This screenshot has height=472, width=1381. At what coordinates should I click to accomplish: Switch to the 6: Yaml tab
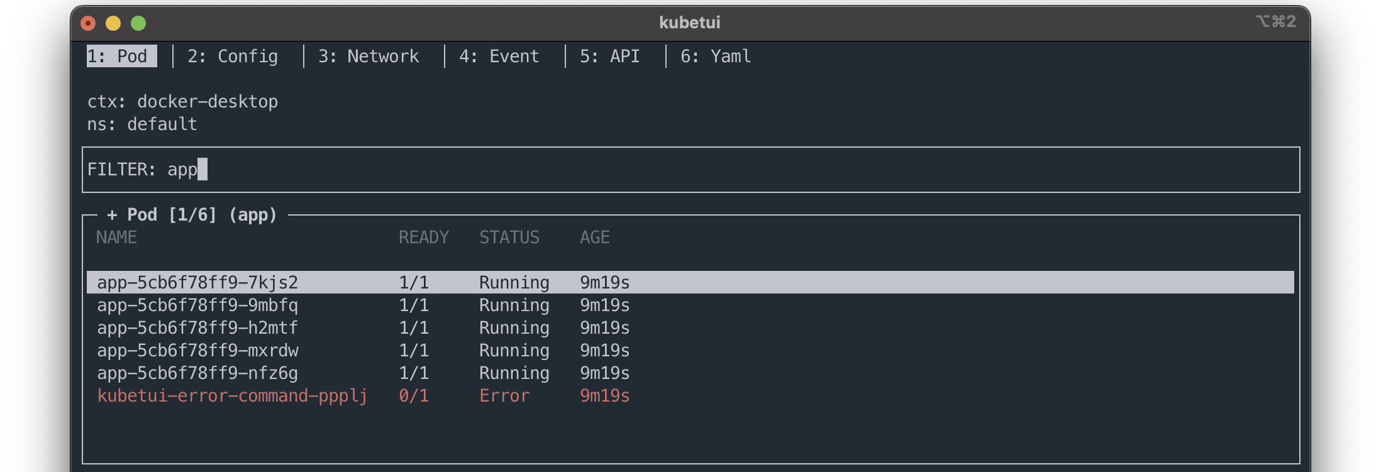(716, 56)
